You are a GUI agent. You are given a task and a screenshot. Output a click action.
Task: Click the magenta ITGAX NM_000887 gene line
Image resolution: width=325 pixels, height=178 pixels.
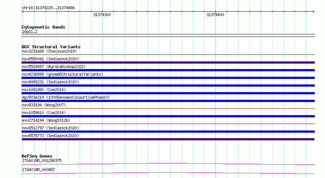[x=168, y=173]
